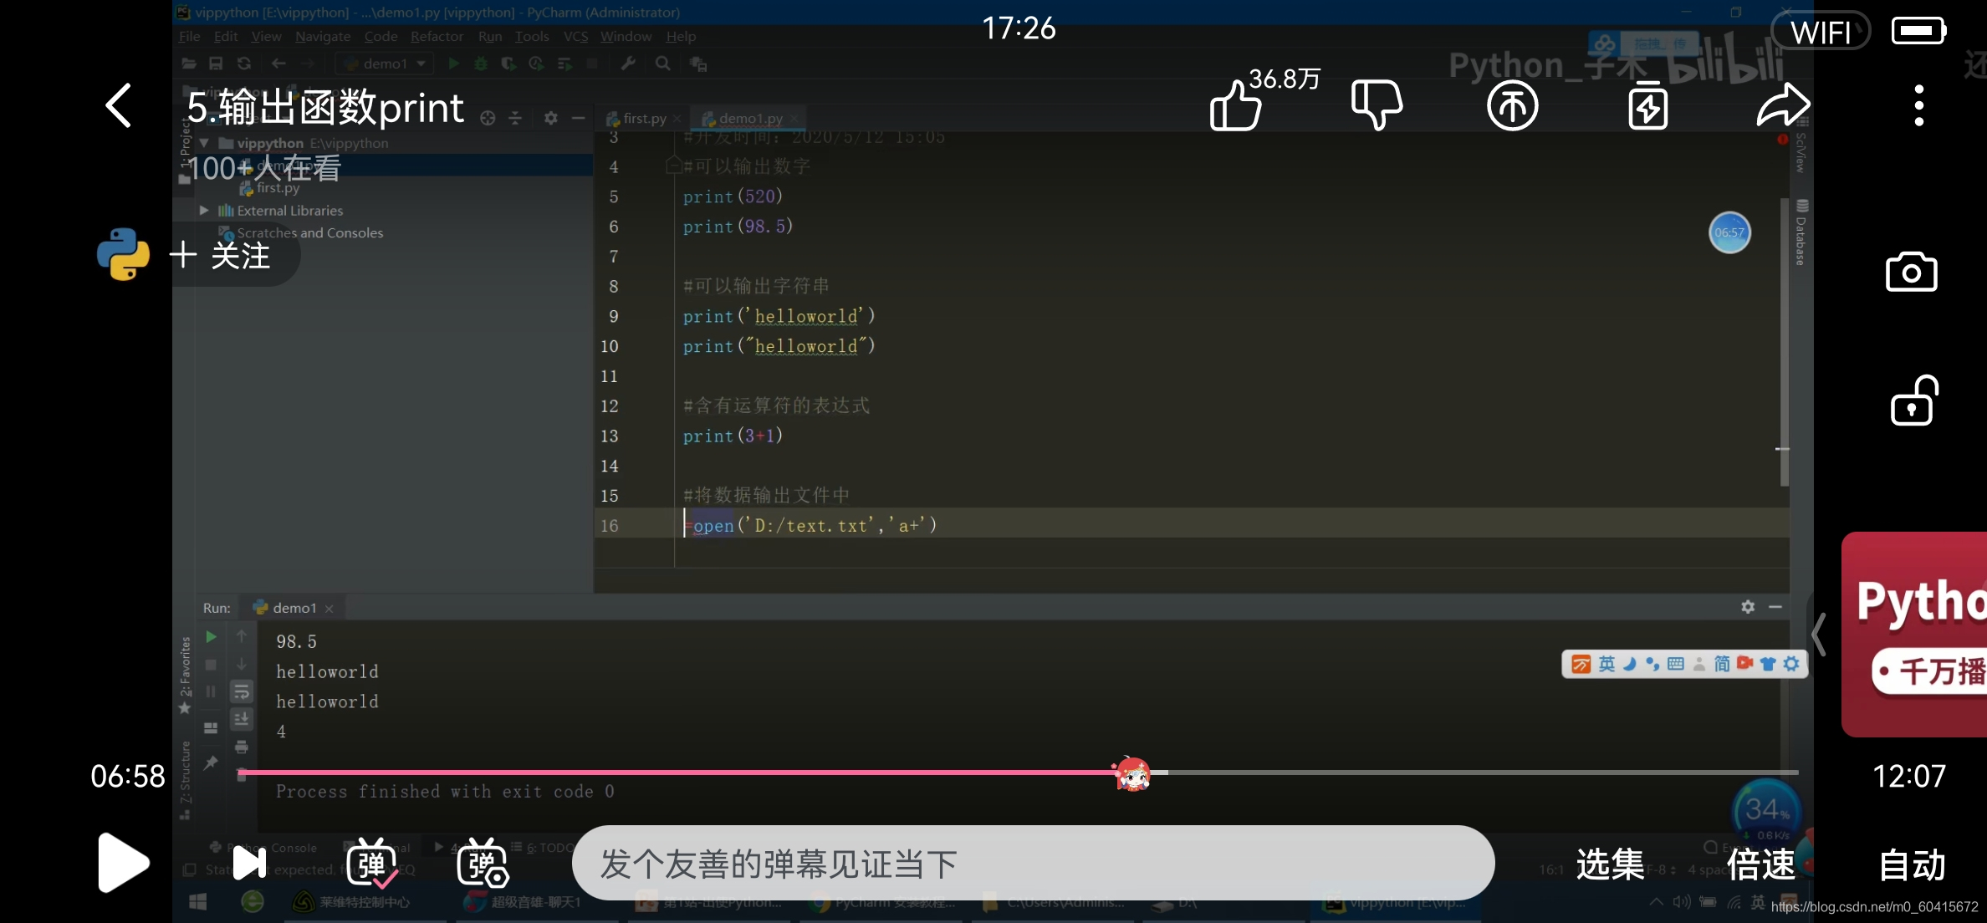Screen dimensions: 1987x923
Task: Open the Python promotion card
Action: (1913, 634)
